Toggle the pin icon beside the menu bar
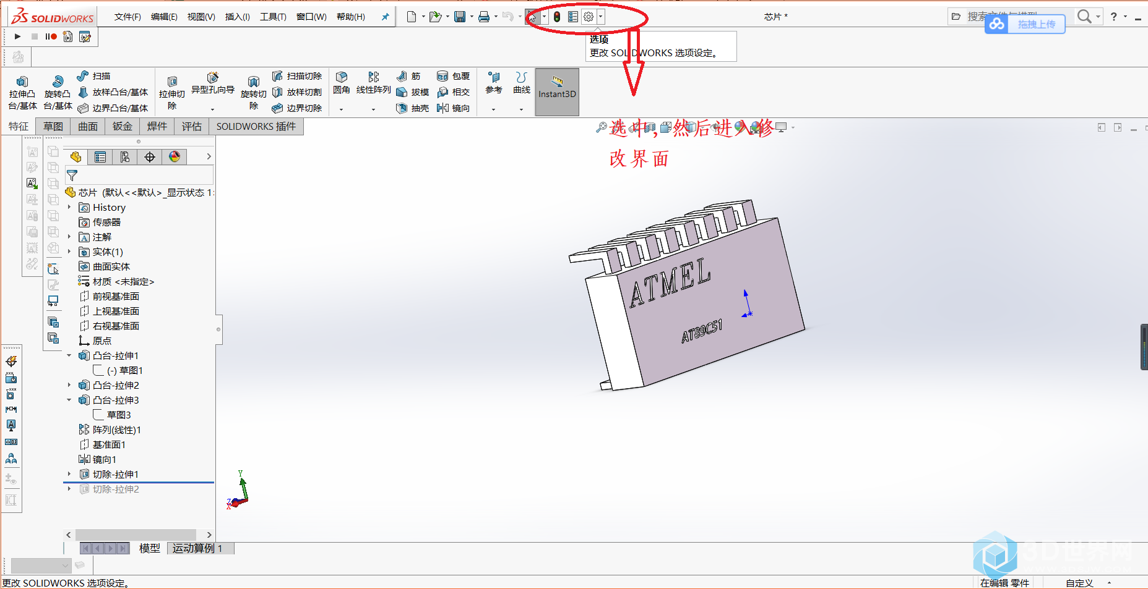This screenshot has height=589, width=1148. 385,17
